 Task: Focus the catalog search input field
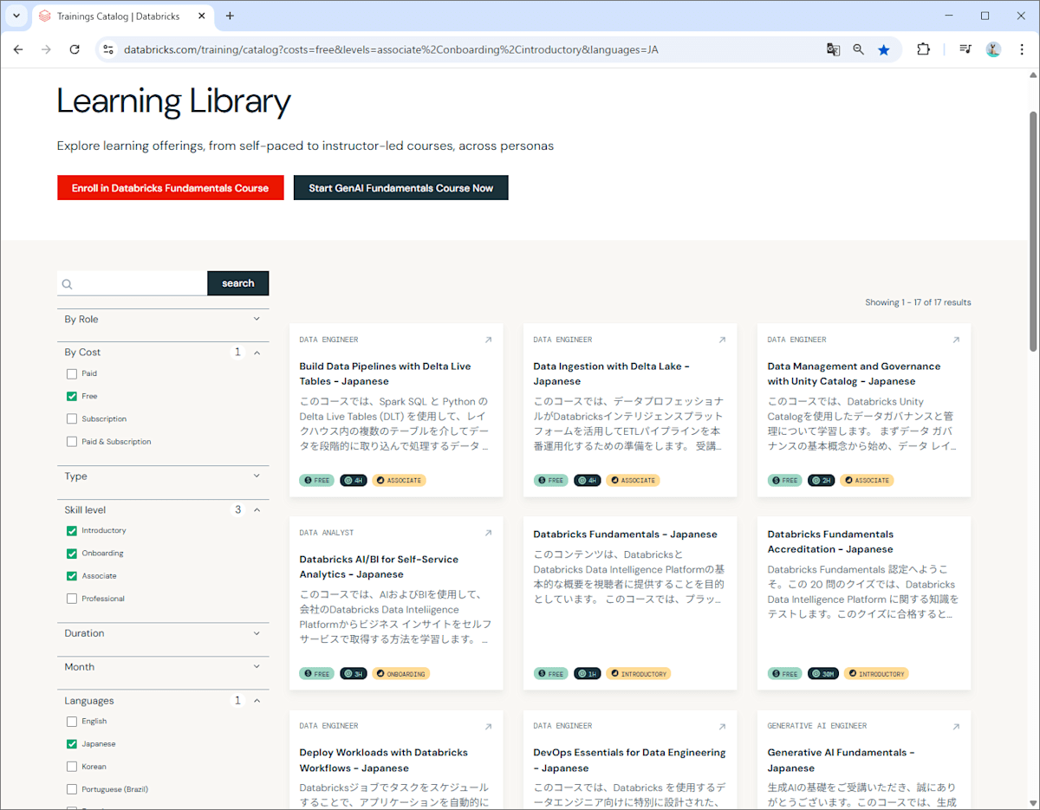tap(133, 283)
